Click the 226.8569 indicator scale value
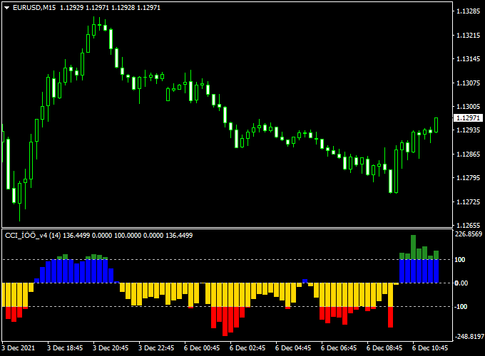Viewport: 485px width, 356px height. (469, 234)
